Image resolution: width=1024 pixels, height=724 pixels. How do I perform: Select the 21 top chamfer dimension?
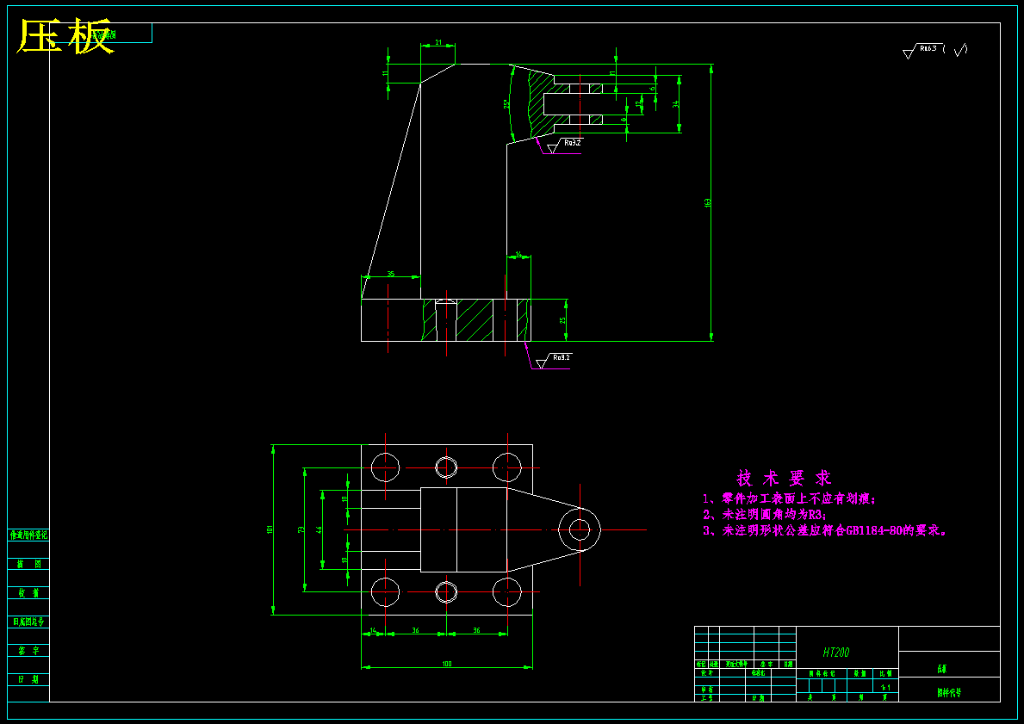pos(438,43)
